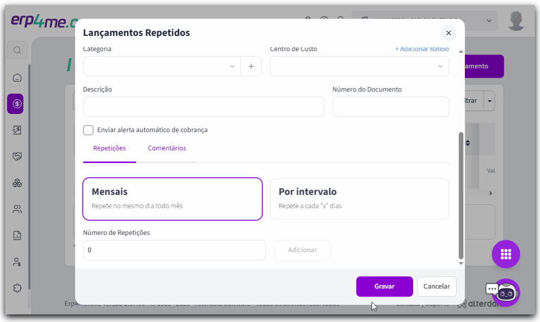Check Enviar alerta automático de cobrança
Viewport: 540px width, 322px height.
[88, 130]
